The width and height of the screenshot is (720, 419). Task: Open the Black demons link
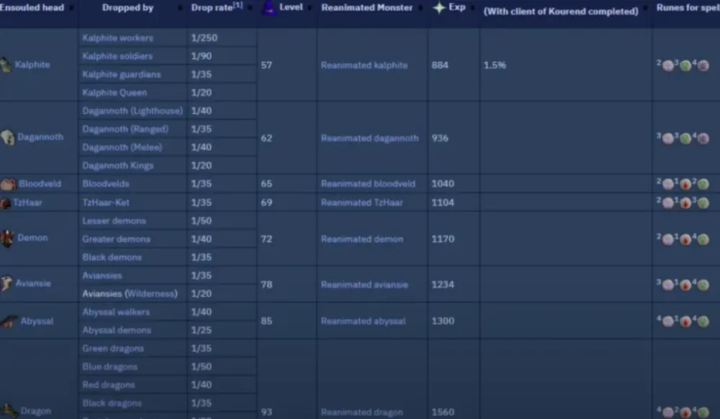click(112, 257)
